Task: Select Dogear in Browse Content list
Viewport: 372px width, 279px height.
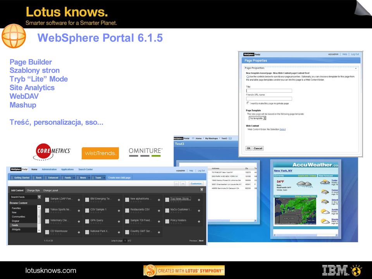Action: click(x=15, y=221)
